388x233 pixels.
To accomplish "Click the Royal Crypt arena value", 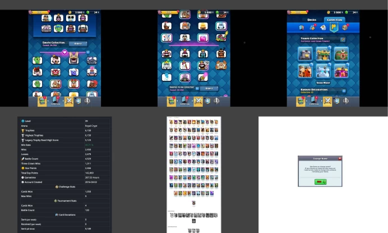I will (x=91, y=126).
